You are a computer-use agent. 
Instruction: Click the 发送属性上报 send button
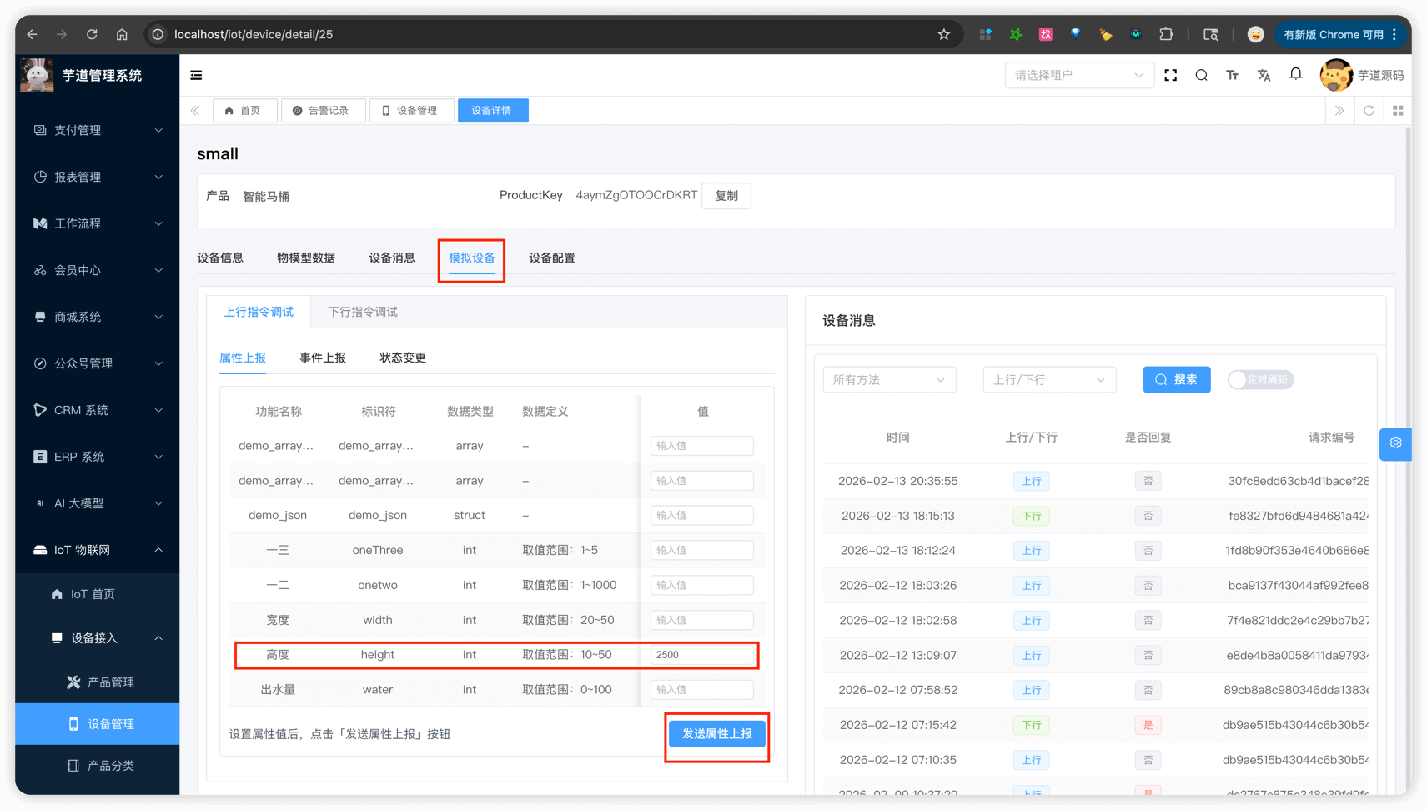pyautogui.click(x=716, y=734)
